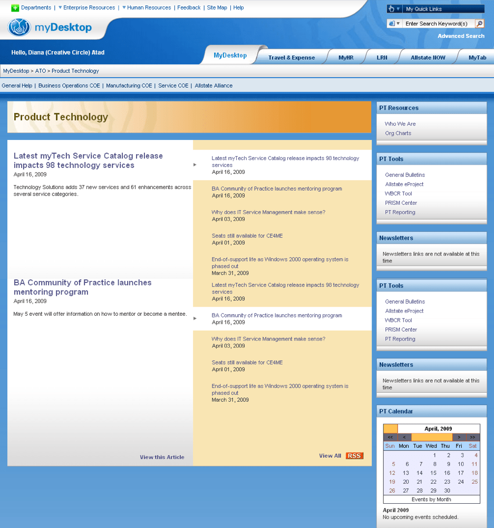Select April 30 in the calendar
494x528 pixels.
click(447, 491)
